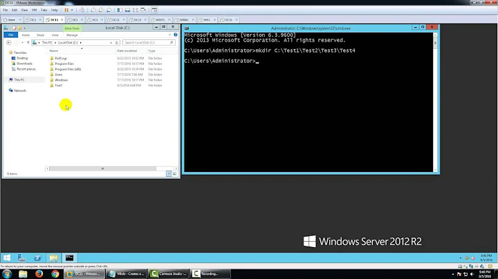The width and height of the screenshot is (498, 279).
Task: Click the Explorer horizontal scrollbar
Action: click(x=102, y=169)
